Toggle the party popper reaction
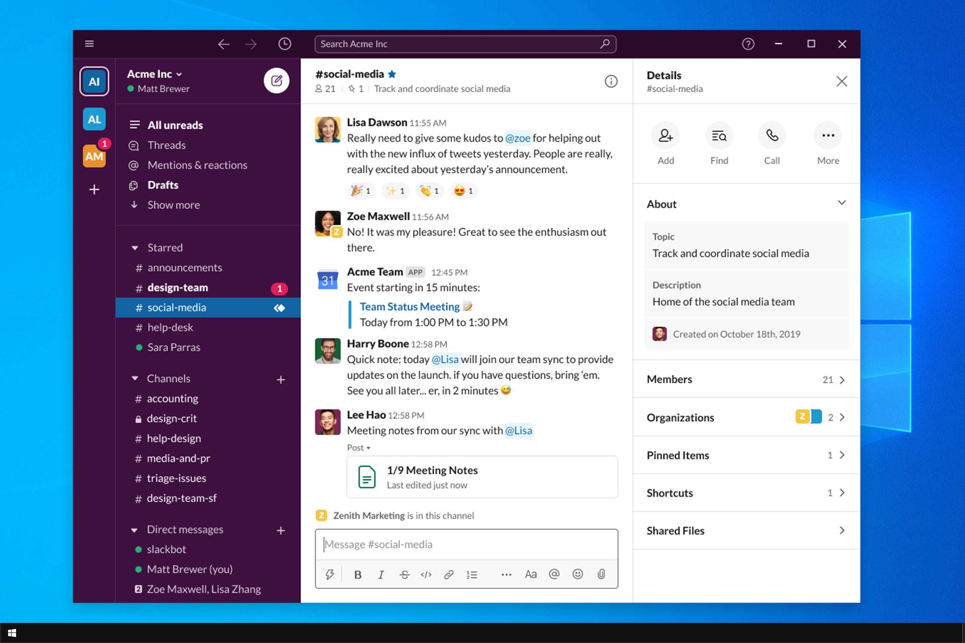The image size is (965, 643). (x=361, y=191)
